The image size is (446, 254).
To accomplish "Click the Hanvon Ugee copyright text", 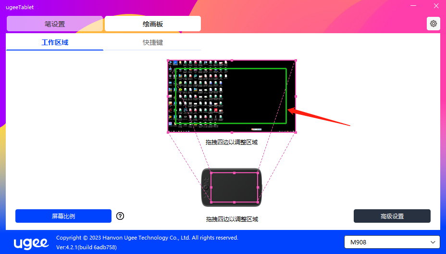I will tap(147, 238).
